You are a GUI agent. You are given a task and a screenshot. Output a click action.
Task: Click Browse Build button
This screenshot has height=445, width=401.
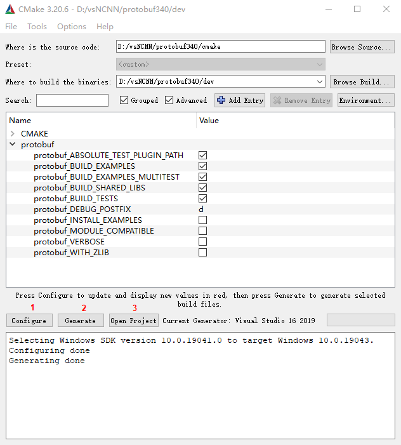(x=362, y=82)
